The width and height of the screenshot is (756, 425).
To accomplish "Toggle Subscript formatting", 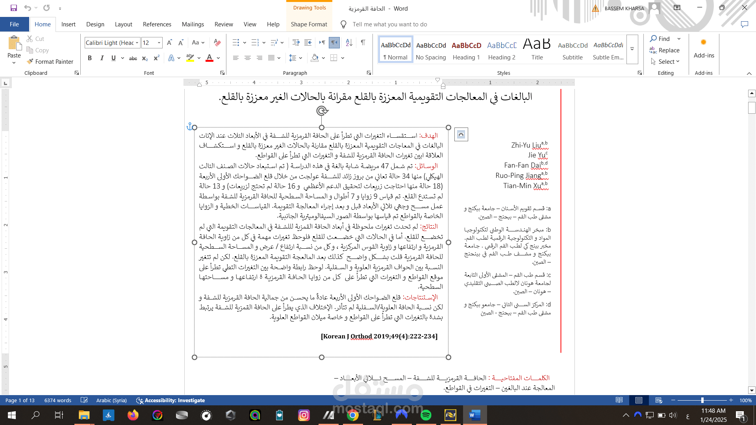I will tap(145, 58).
